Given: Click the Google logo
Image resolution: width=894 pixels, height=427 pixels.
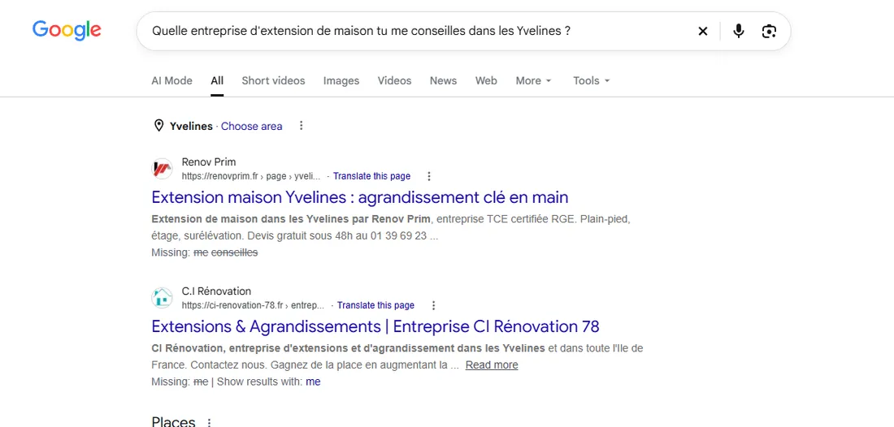Looking at the screenshot, I should click(67, 30).
